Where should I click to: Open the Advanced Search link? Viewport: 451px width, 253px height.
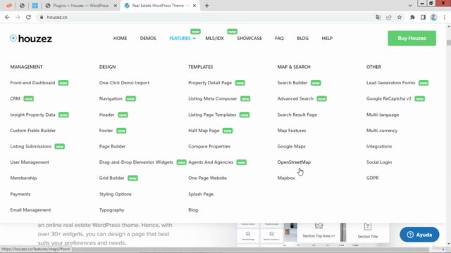pyautogui.click(x=295, y=98)
